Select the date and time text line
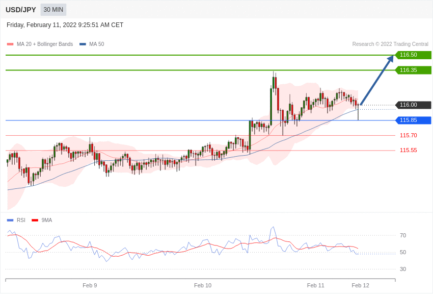The width and height of the screenshot is (433, 294). click(65, 25)
